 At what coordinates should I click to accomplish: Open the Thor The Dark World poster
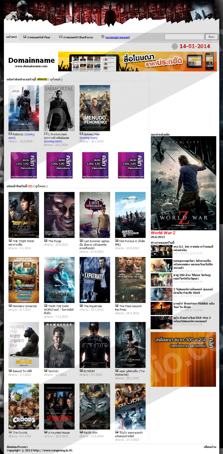click(x=59, y=280)
